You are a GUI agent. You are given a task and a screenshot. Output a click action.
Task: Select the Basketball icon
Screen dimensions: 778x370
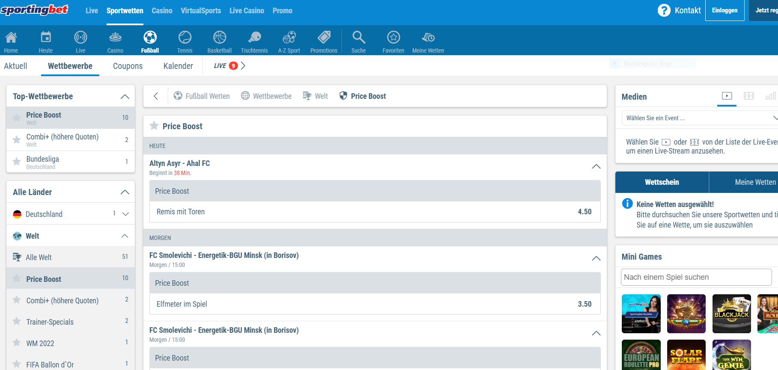[x=220, y=38]
